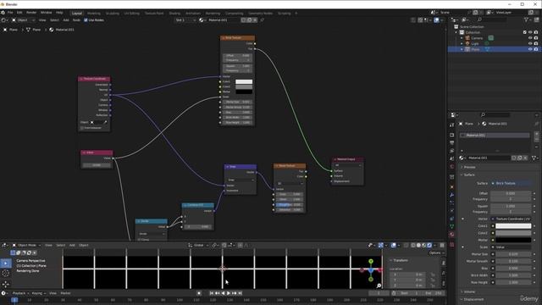Viewport: 542px width, 305px height.
Task: Open the View Layer properties tab
Action: click(451, 151)
